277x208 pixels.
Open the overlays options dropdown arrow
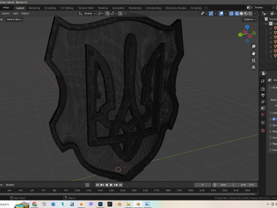pos(226,13)
